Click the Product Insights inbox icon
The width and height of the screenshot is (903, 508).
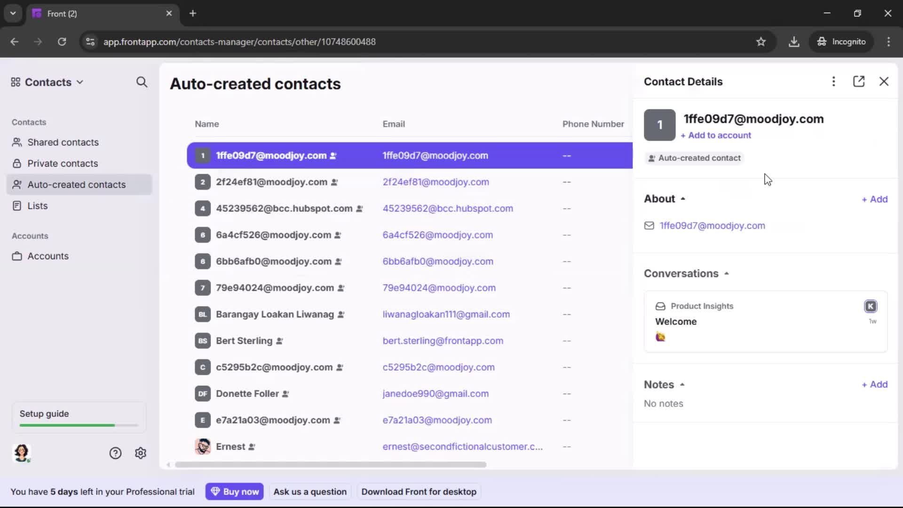coord(660,306)
